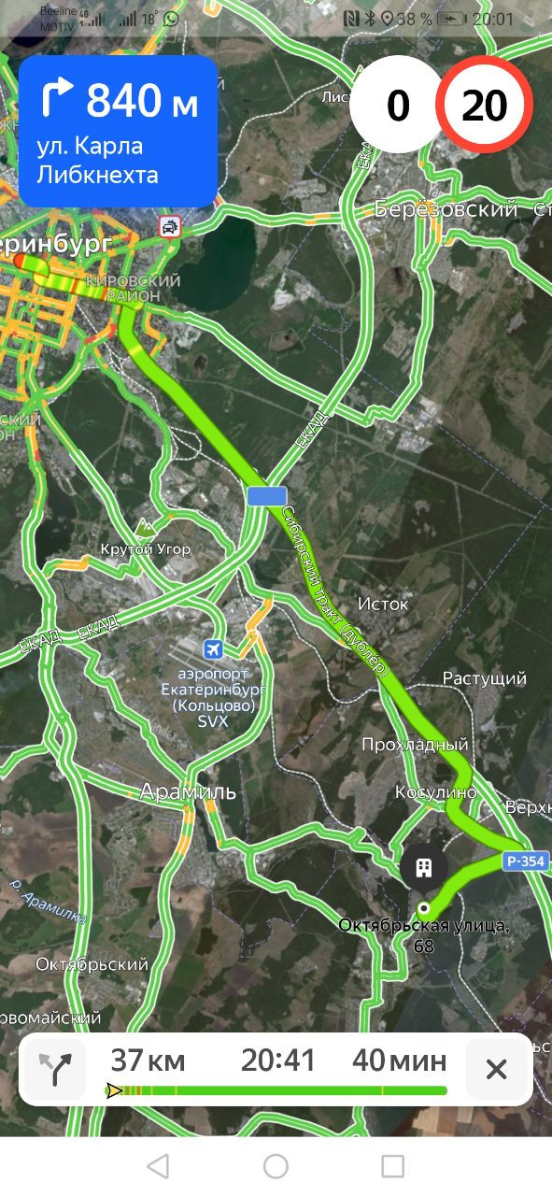Image resolution: width=552 pixels, height=1196 pixels.
Task: Tap the route traffic progress bar
Action: point(276,1089)
